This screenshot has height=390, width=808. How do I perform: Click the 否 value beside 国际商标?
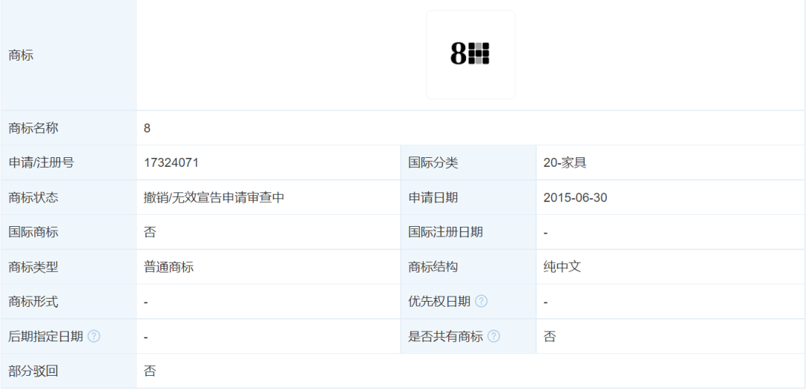pyautogui.click(x=150, y=232)
